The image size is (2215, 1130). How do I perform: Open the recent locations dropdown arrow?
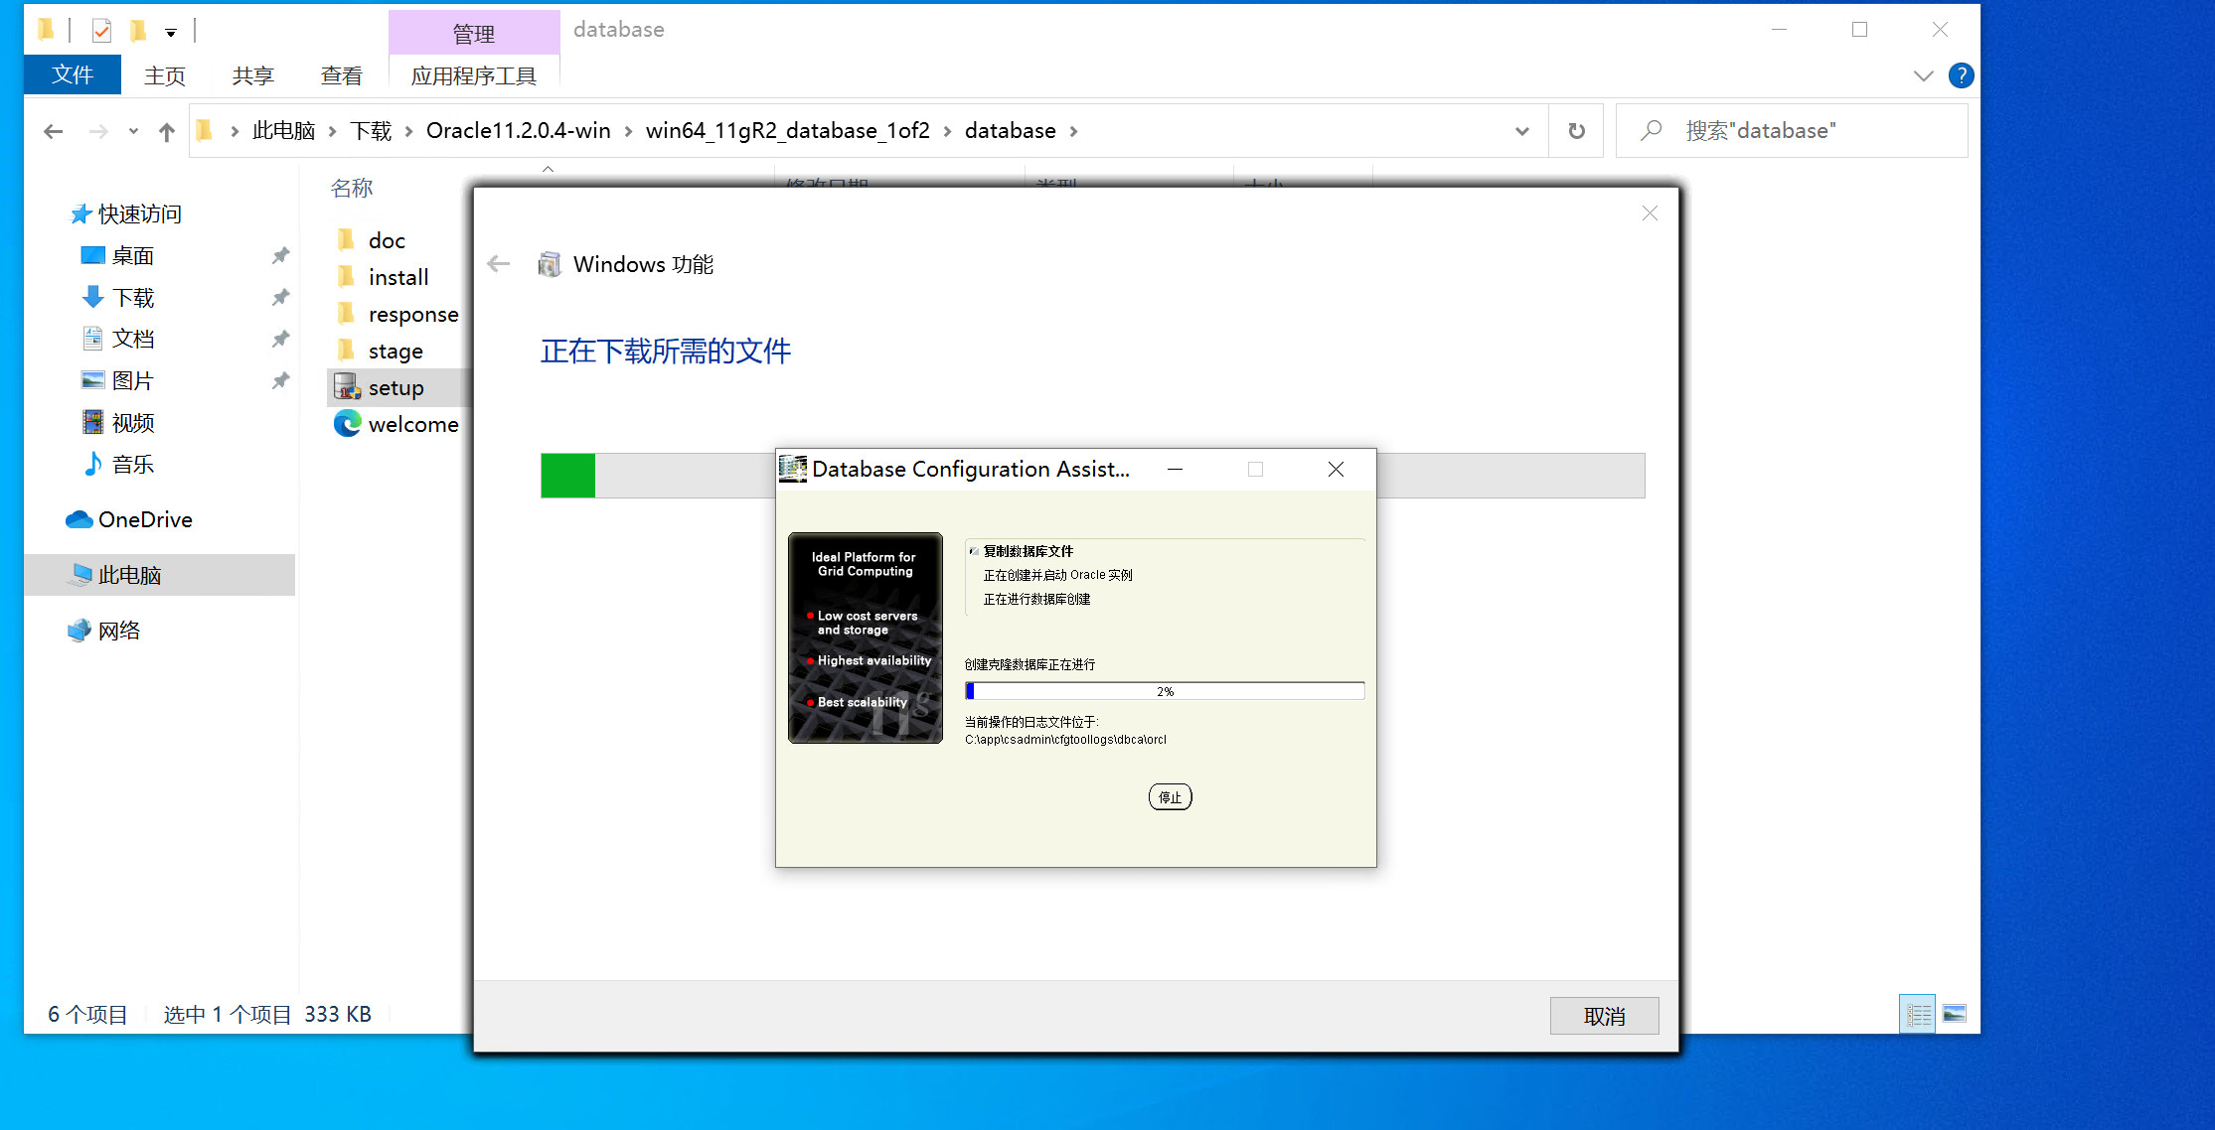coord(133,131)
